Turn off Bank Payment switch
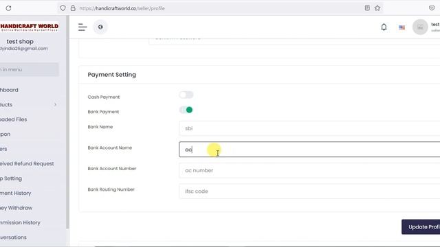 [x=186, y=110]
